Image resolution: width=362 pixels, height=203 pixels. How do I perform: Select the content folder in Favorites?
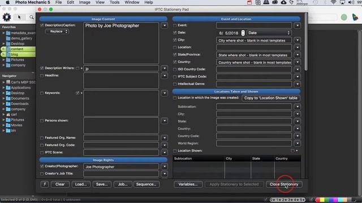point(18,49)
